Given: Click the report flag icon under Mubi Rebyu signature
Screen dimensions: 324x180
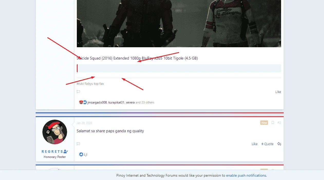Looking at the screenshot, I should click(78, 92).
